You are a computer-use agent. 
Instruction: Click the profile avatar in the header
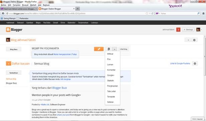coord(198,30)
